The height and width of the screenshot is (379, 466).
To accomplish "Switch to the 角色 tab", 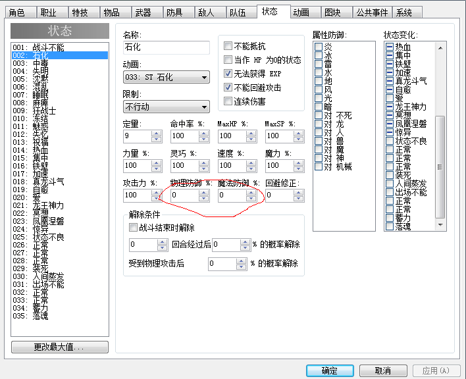I will click(20, 13).
